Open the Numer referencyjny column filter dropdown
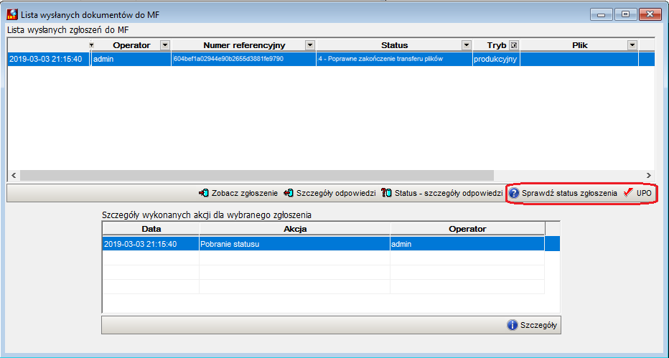 coord(310,45)
